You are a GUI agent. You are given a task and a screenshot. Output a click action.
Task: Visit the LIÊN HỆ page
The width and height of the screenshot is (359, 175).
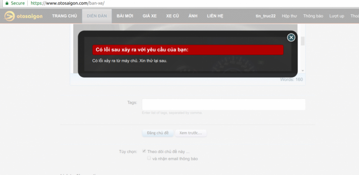point(215,16)
